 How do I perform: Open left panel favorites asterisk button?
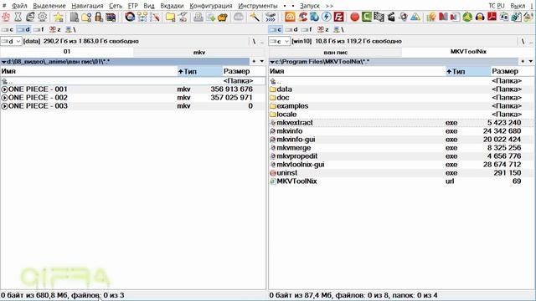(254, 61)
